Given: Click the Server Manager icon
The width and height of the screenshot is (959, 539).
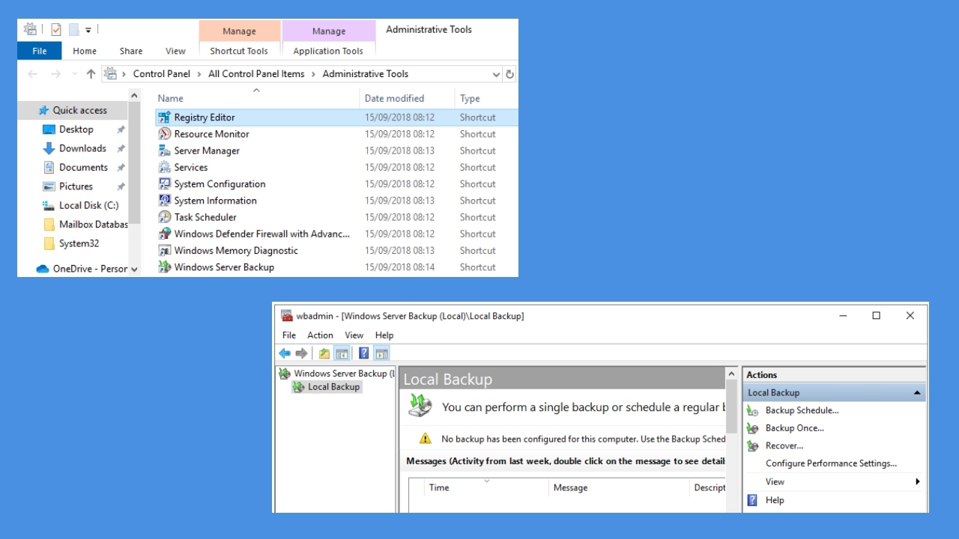Looking at the screenshot, I should pos(165,150).
